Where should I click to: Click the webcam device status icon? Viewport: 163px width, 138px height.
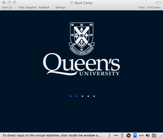[x=122, y=135]
